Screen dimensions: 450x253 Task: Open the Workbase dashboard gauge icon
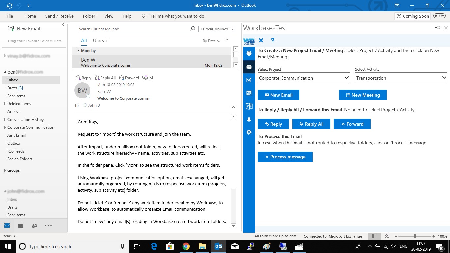tap(249, 53)
